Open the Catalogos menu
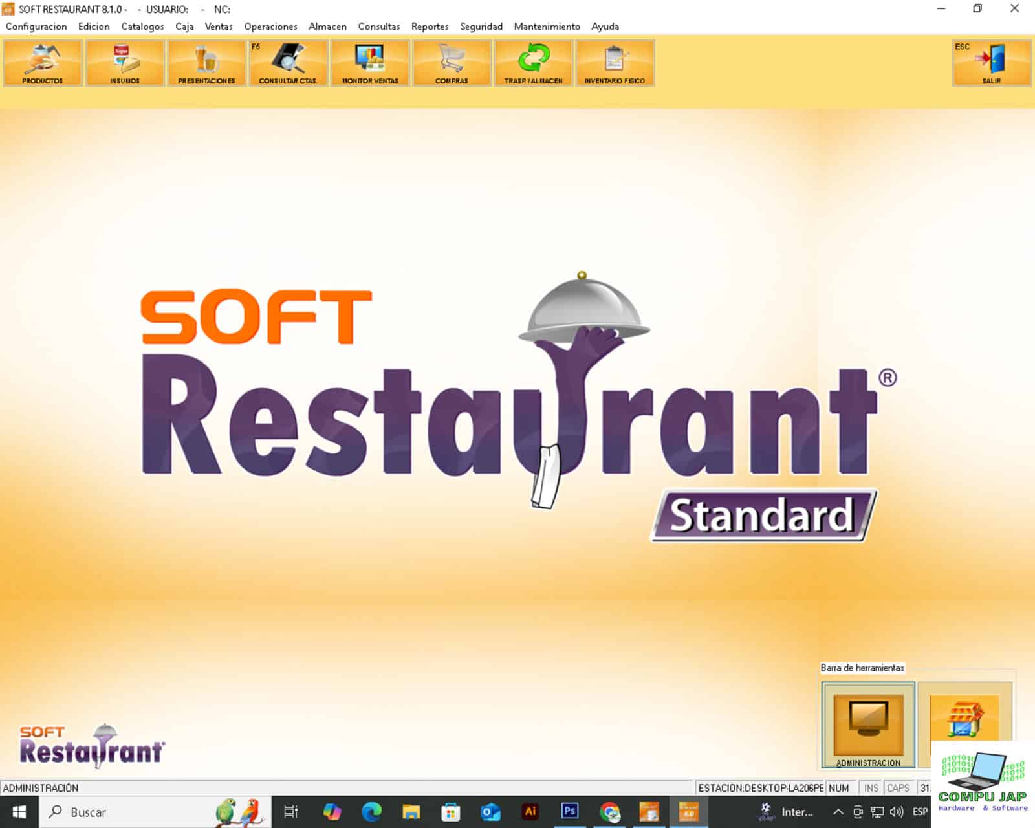Screen dimensions: 1035x828 point(142,27)
